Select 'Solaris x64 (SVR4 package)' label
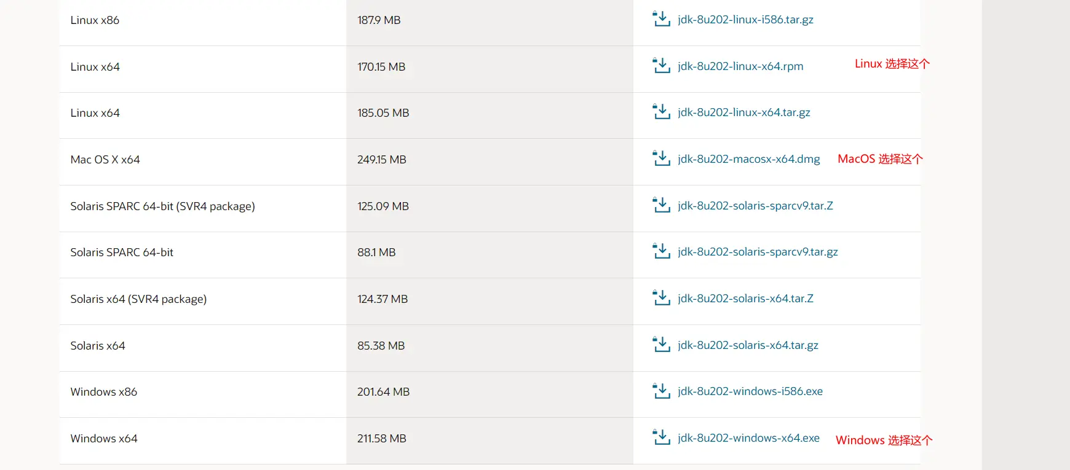1070x470 pixels. click(138, 299)
